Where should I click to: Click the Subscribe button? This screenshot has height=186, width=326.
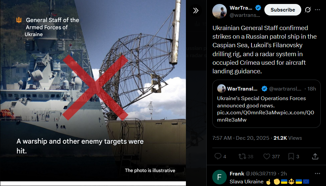pyautogui.click(x=282, y=10)
